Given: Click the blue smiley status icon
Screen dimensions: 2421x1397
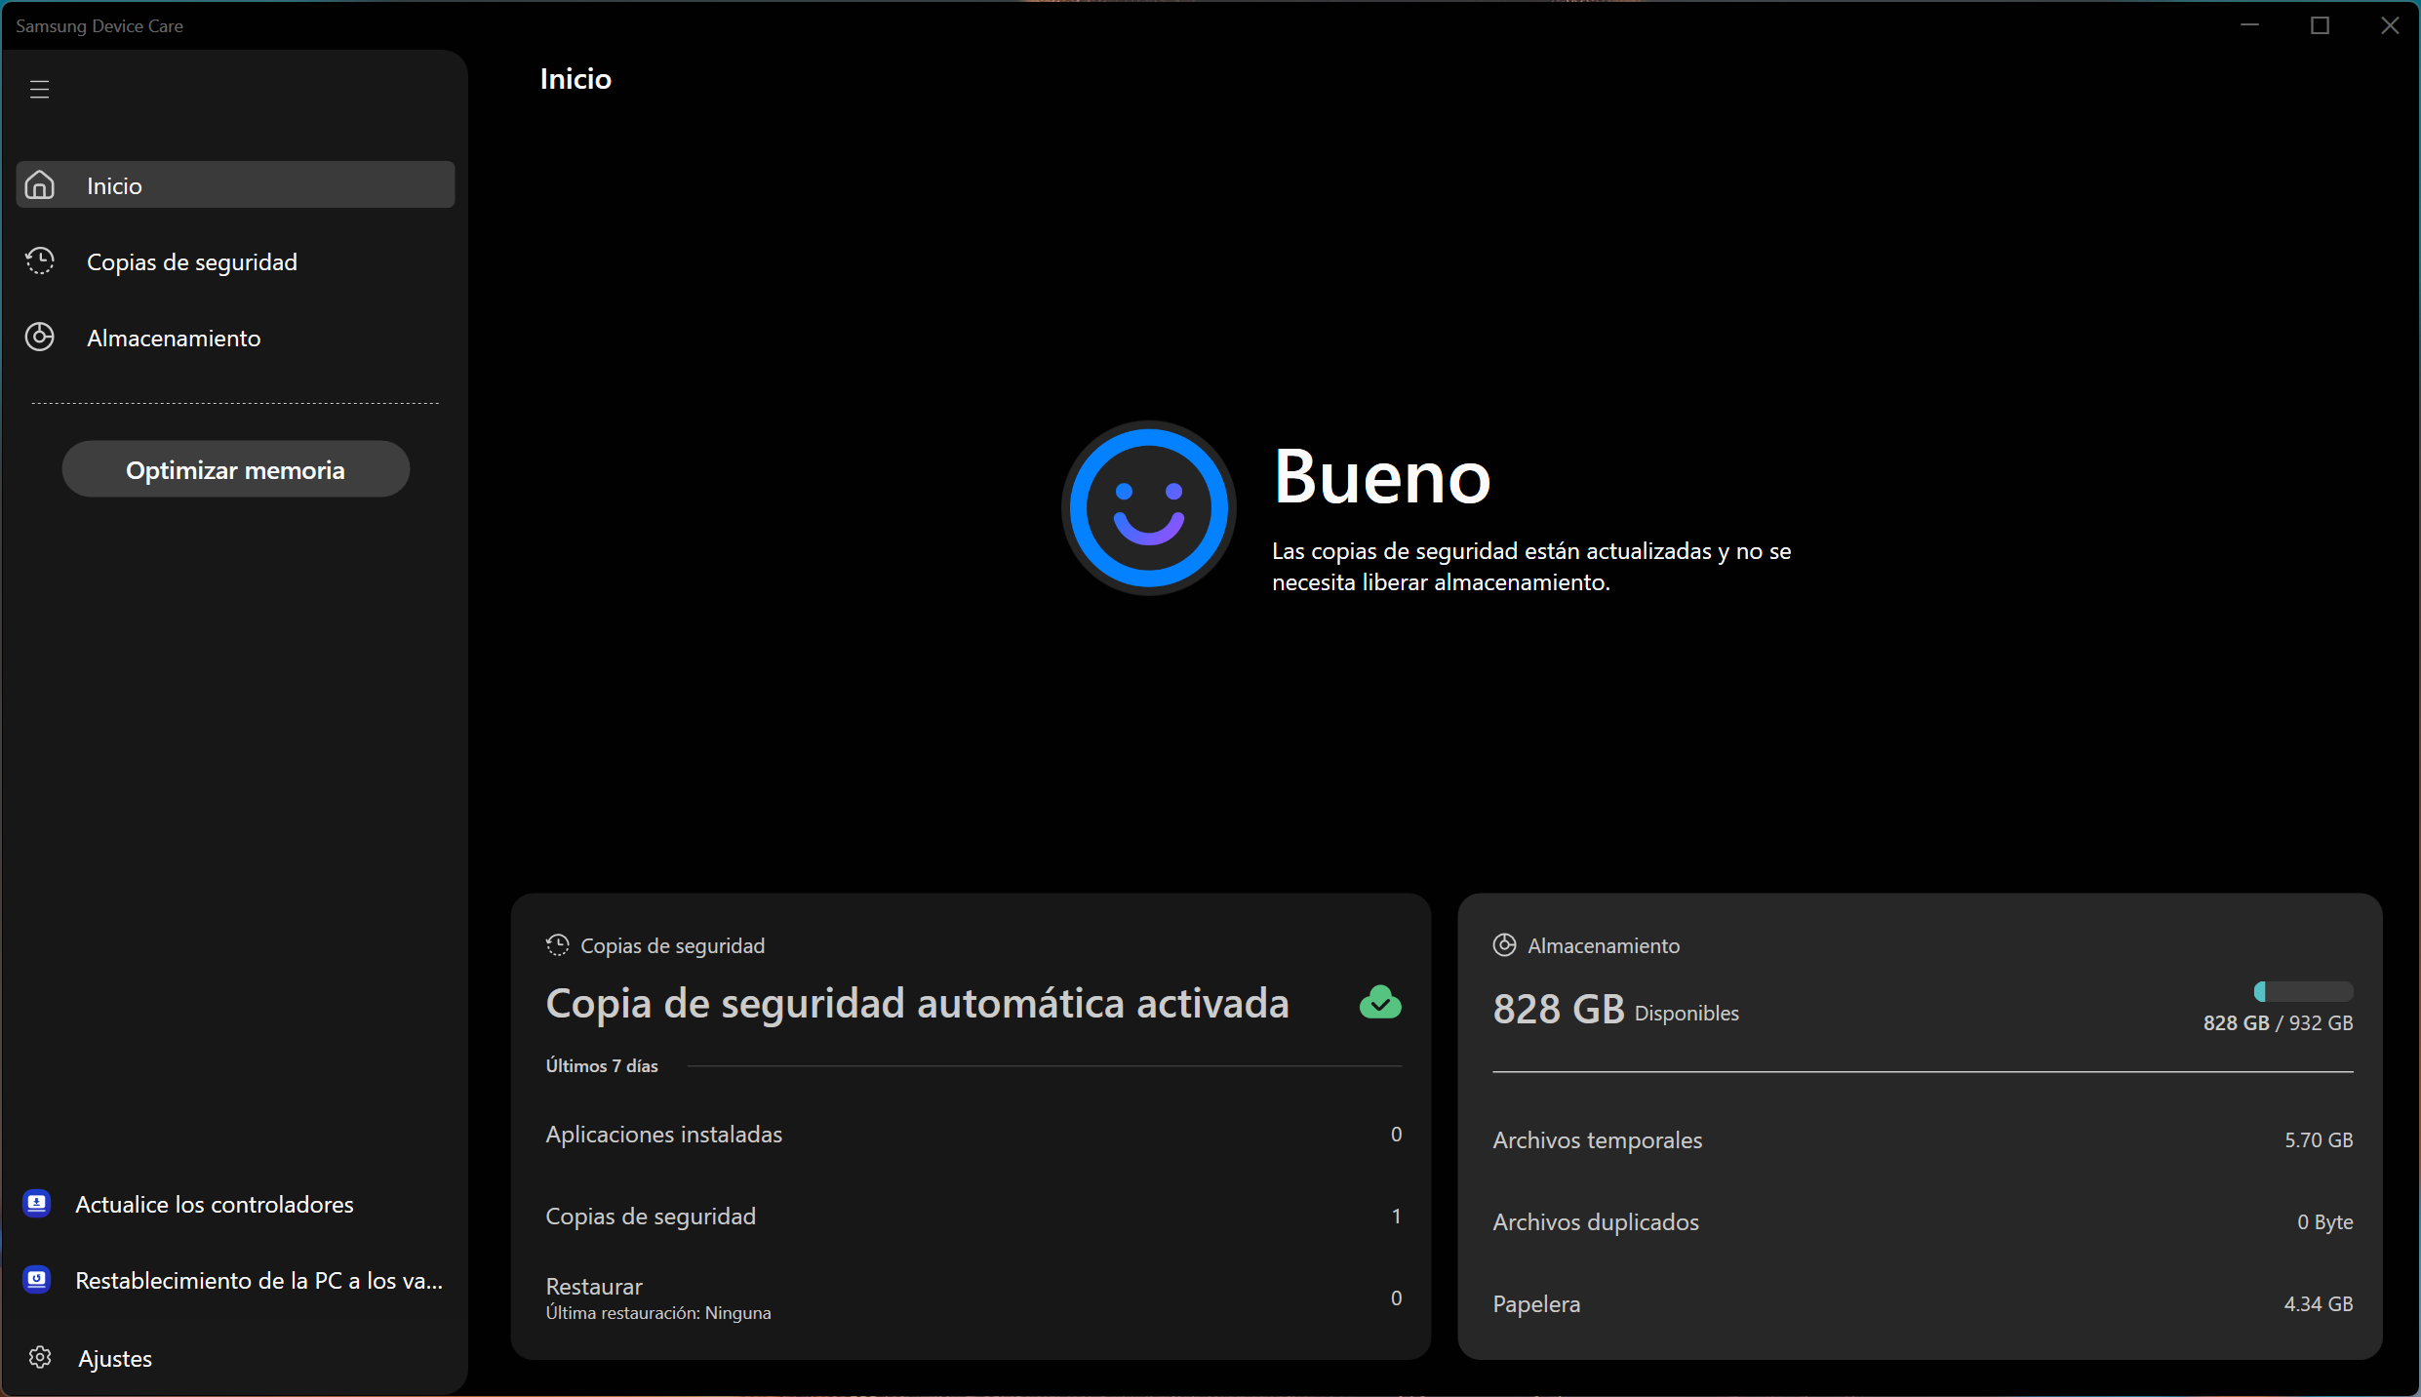Looking at the screenshot, I should (x=1148, y=508).
